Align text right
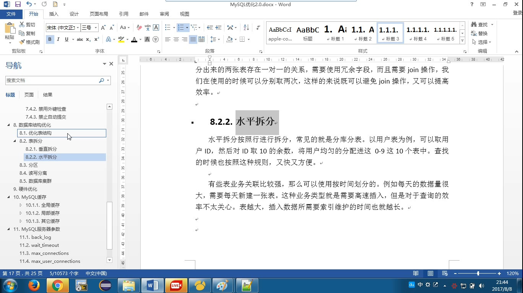The width and height of the screenshot is (523, 293). (x=184, y=39)
